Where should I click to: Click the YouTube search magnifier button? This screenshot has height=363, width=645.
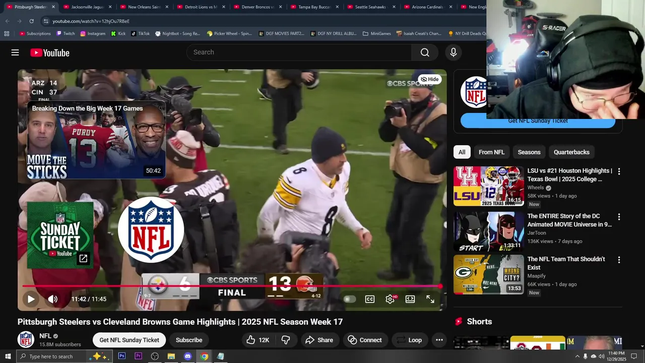[x=425, y=52]
